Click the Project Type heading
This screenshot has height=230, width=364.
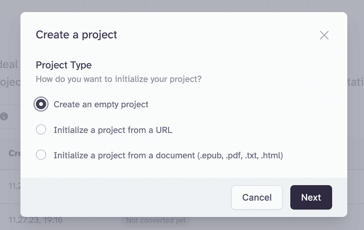(x=64, y=65)
